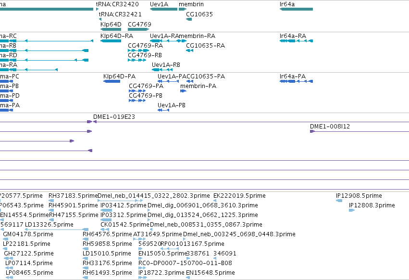Select the CG4769 gene feature bar
This screenshot has width=409, height=280.
tap(138, 29)
